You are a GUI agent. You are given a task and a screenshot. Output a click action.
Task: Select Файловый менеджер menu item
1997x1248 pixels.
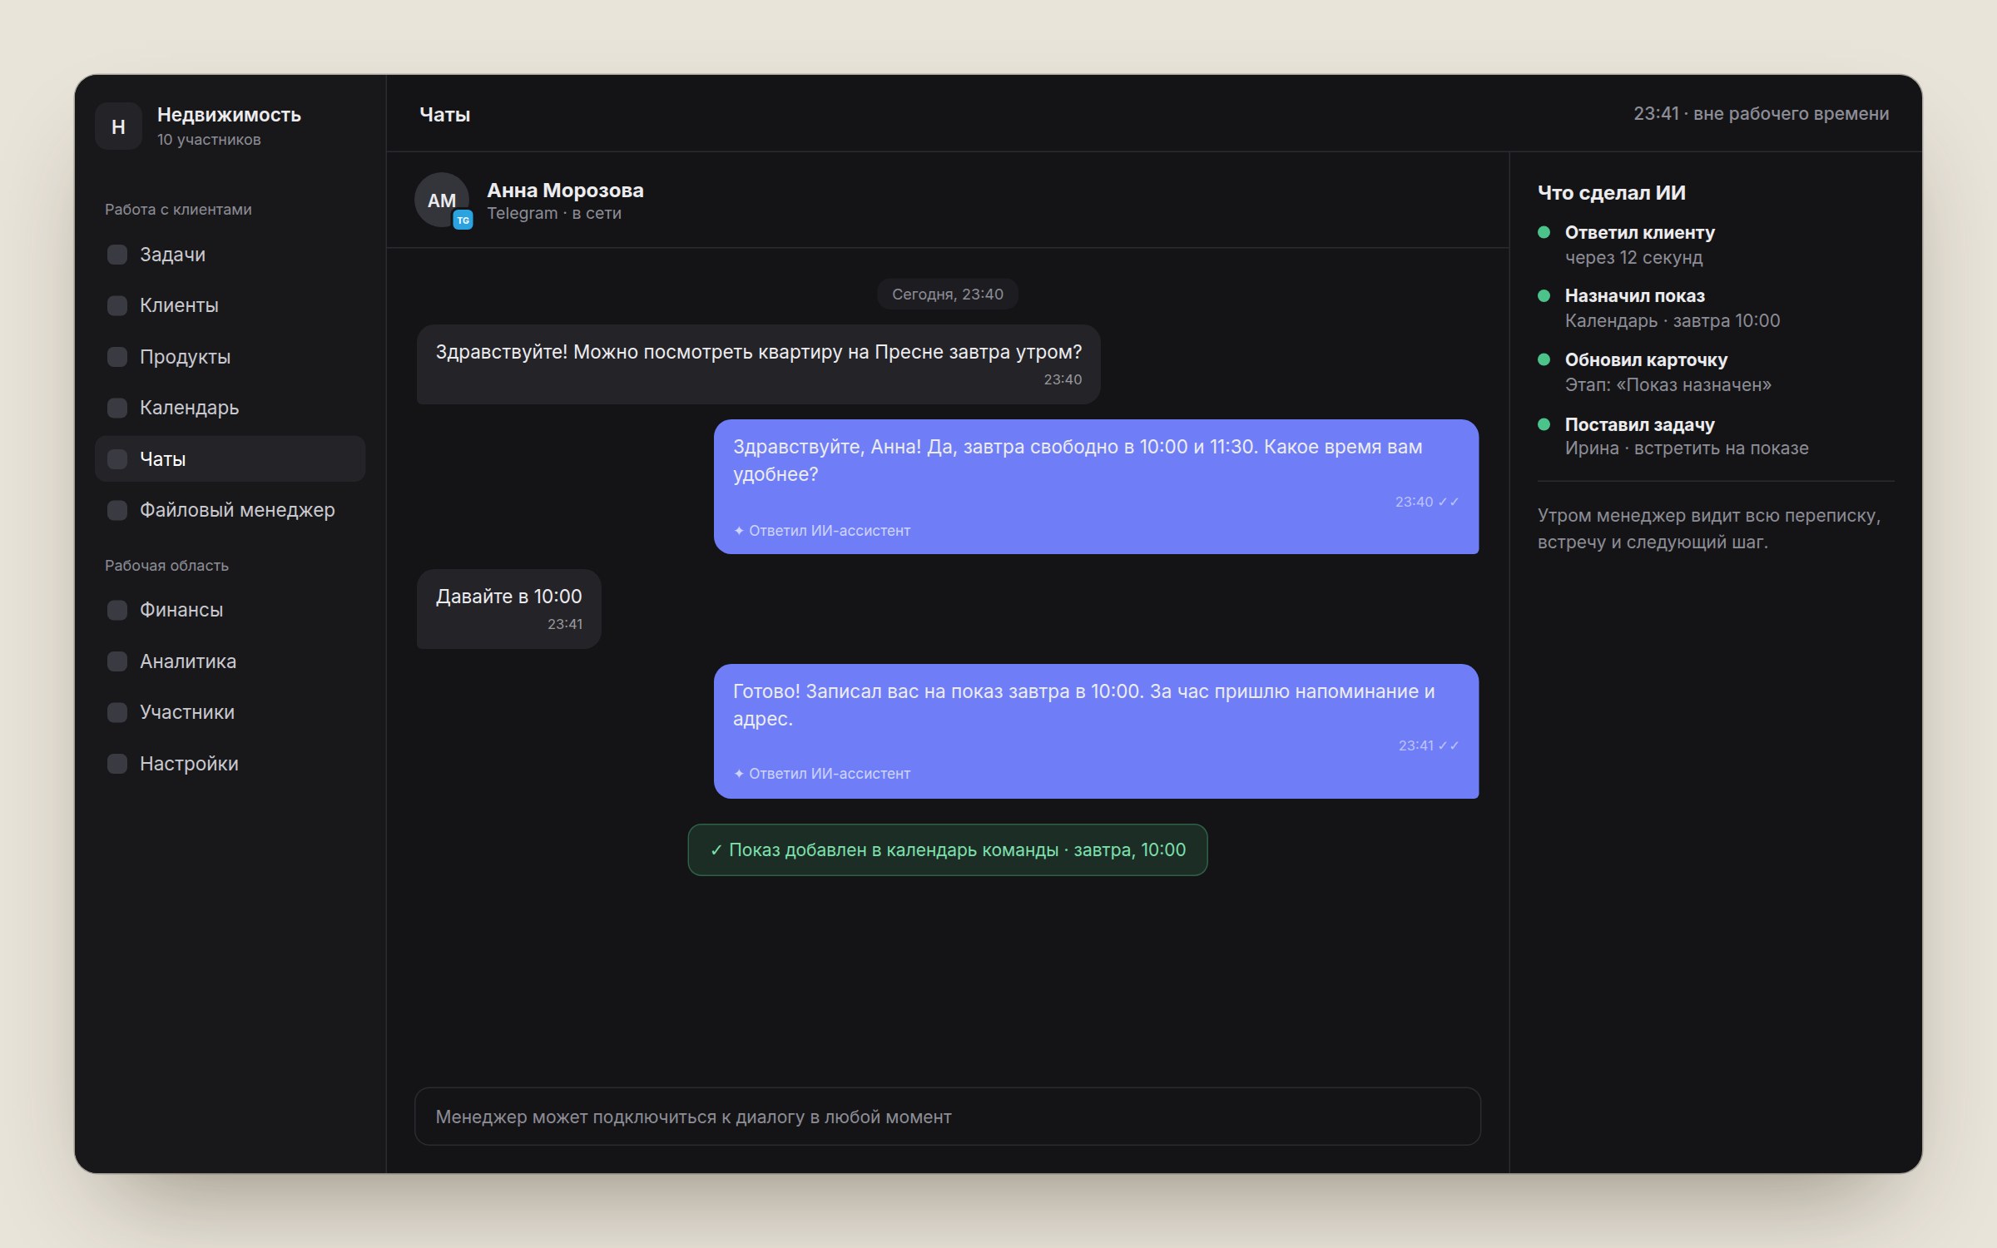230,510
